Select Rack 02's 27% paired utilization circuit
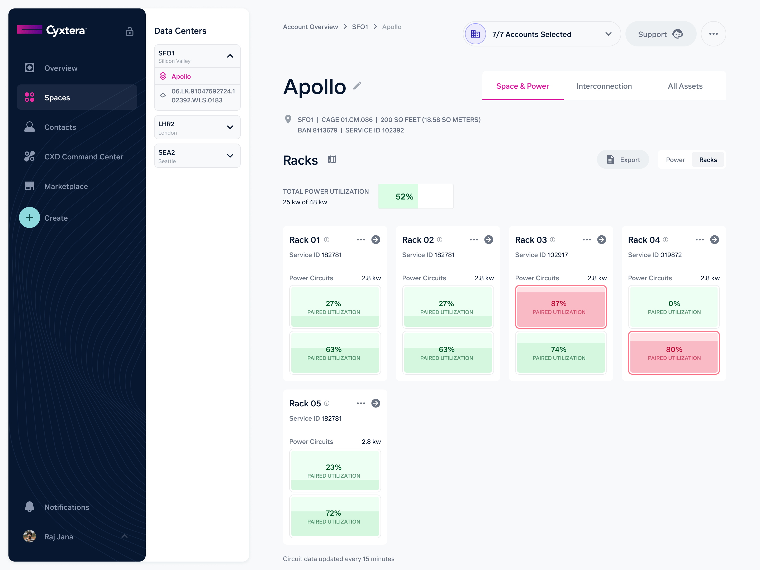Image resolution: width=760 pixels, height=570 pixels. click(448, 307)
